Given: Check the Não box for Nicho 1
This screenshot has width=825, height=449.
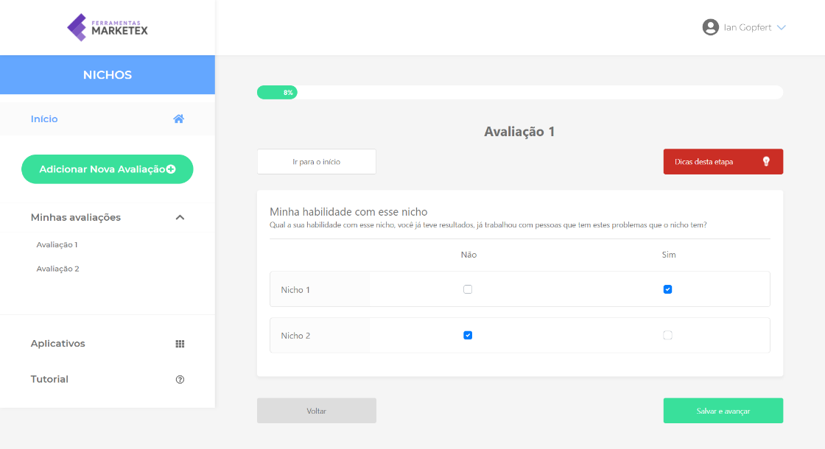Looking at the screenshot, I should click(468, 289).
